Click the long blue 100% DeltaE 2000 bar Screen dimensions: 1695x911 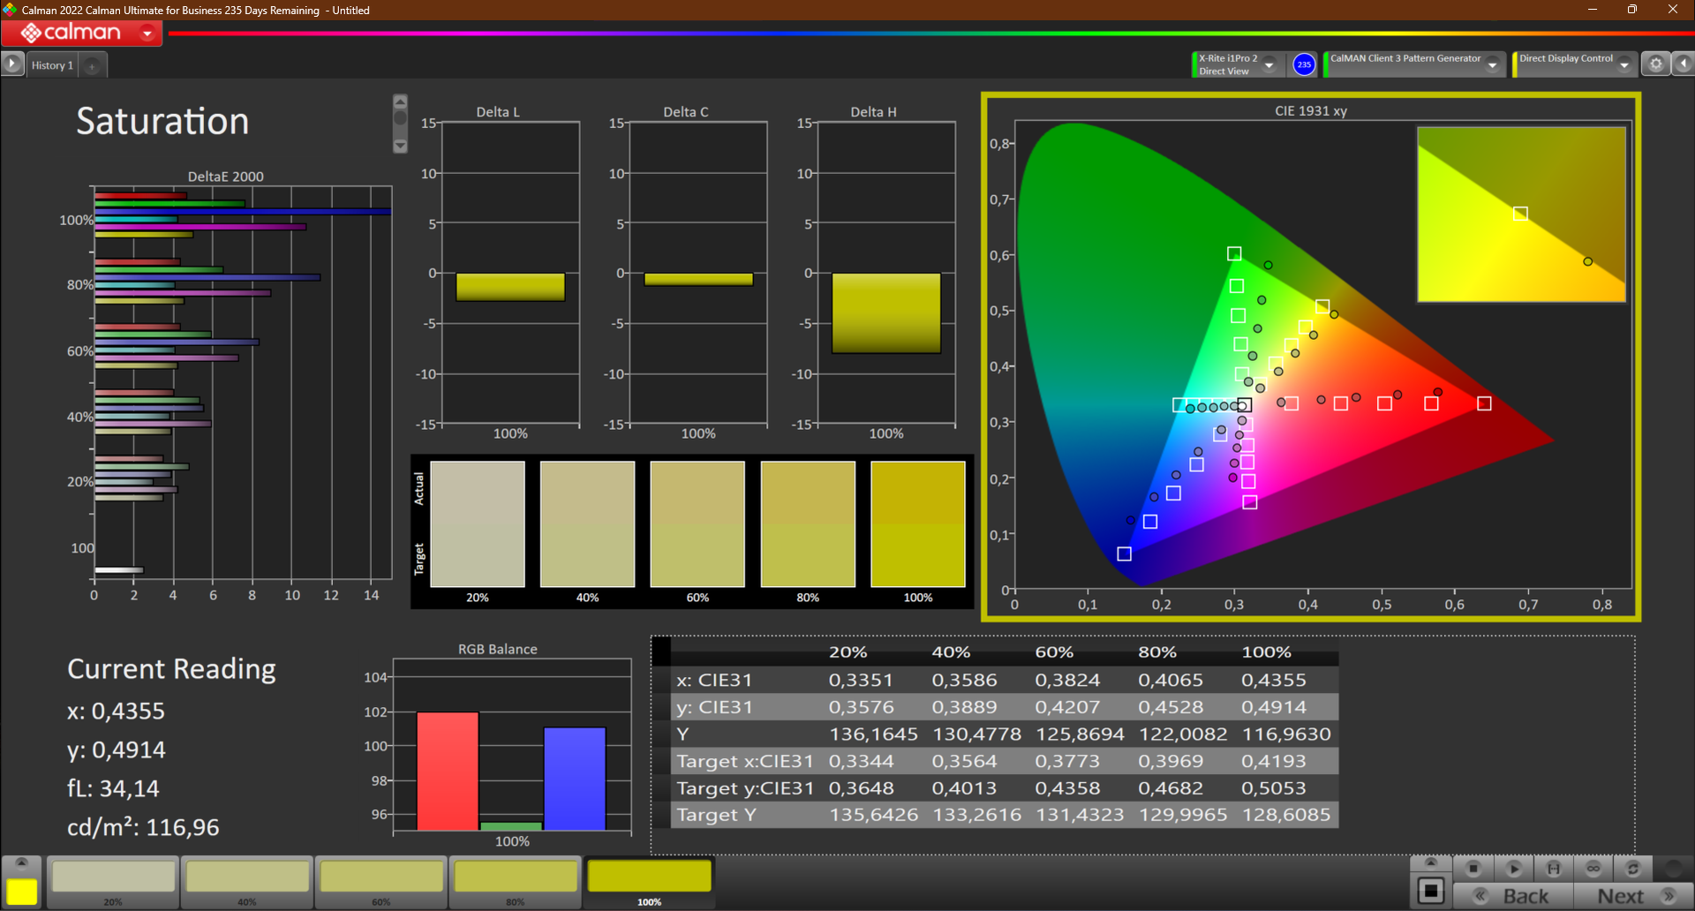(243, 211)
